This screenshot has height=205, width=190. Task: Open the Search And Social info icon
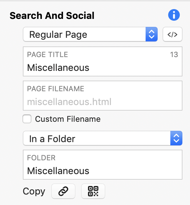tap(174, 15)
